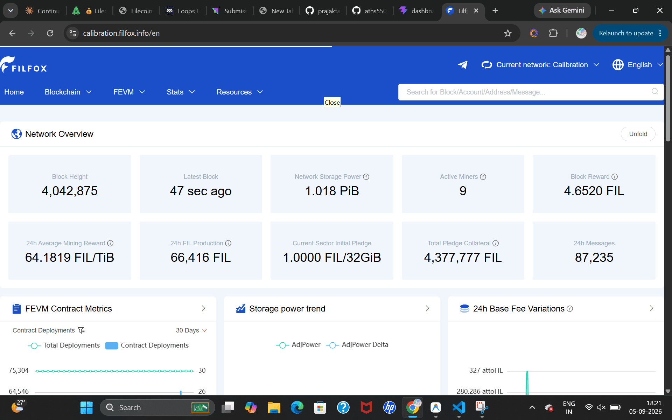Go back to the previous page
Viewport: 672px width, 420px height.
(x=12, y=33)
